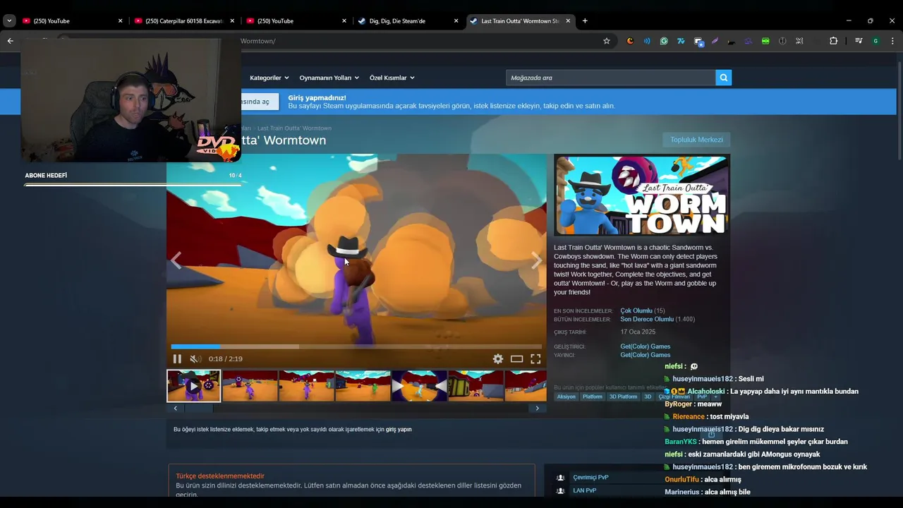The height and width of the screenshot is (508, 903).
Task: Go to previous media with left arrow
Action: point(176,260)
